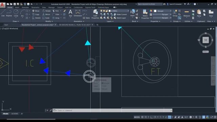
Task: Open the Utilities panel dropdown
Action: pyautogui.click(x=189, y=21)
